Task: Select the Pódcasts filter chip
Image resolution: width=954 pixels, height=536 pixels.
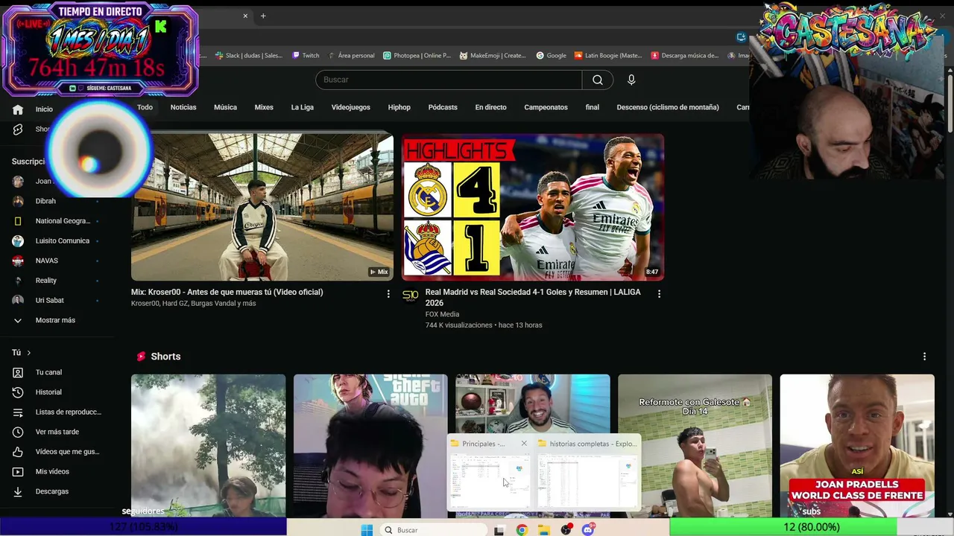Action: (x=443, y=107)
